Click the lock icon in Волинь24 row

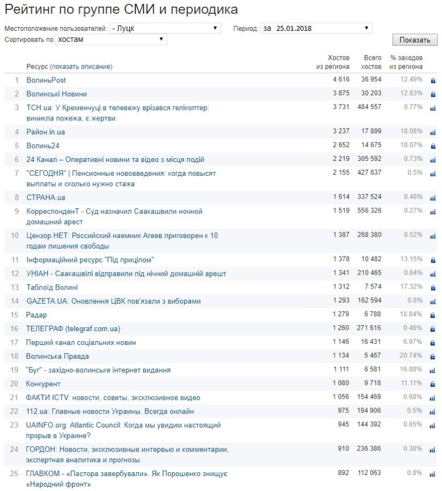point(433,146)
